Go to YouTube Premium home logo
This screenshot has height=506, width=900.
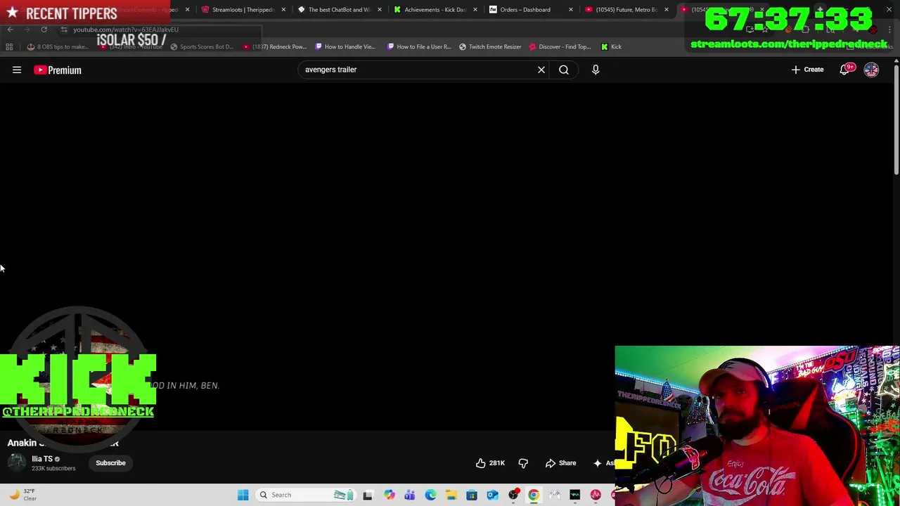coord(58,70)
